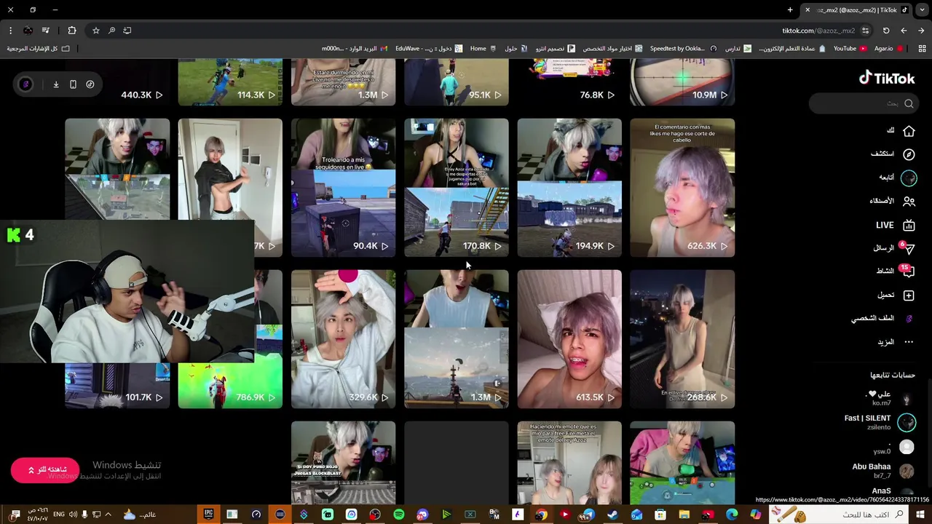This screenshot has height=524, width=932.
Task: Open Agar.io bookmark
Action: tap(888, 49)
